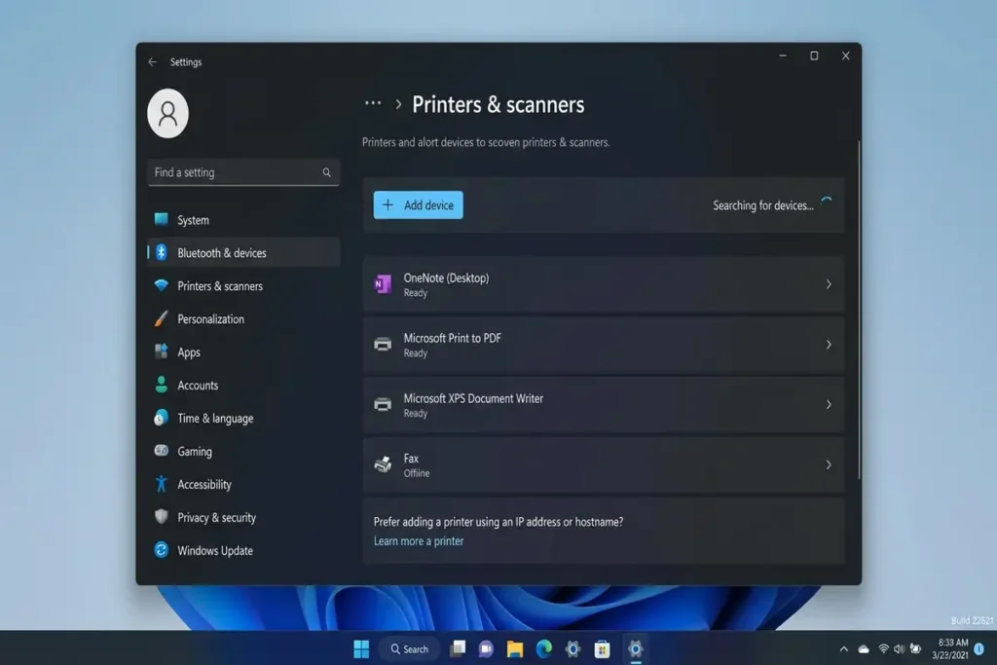
Task: Click the Accessibility figure icon
Action: coord(162,484)
